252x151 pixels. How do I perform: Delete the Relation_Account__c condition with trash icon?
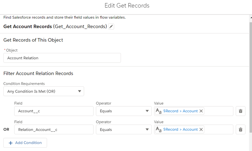coord(240,129)
